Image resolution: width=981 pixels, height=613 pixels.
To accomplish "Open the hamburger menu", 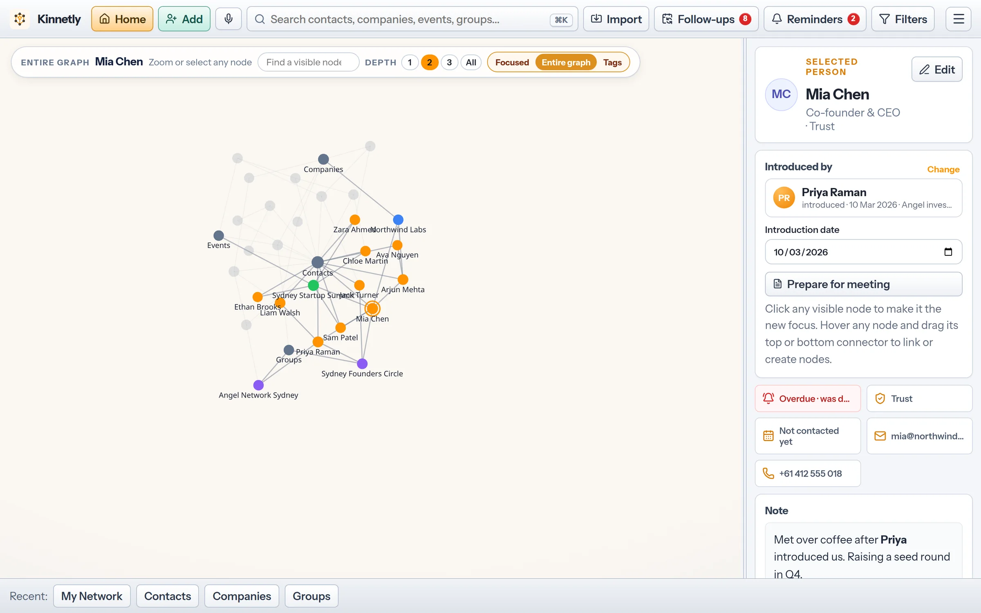I will point(959,19).
